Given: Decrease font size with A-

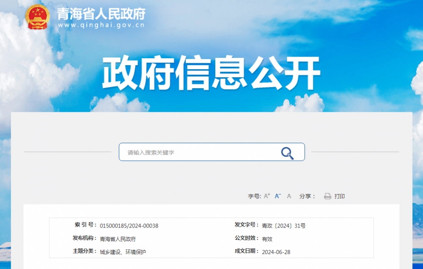Looking at the screenshot, I should tap(278, 196).
